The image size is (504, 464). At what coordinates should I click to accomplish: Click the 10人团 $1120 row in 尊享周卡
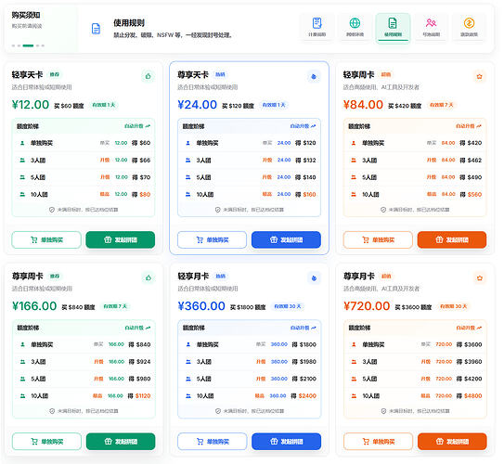(x=84, y=396)
